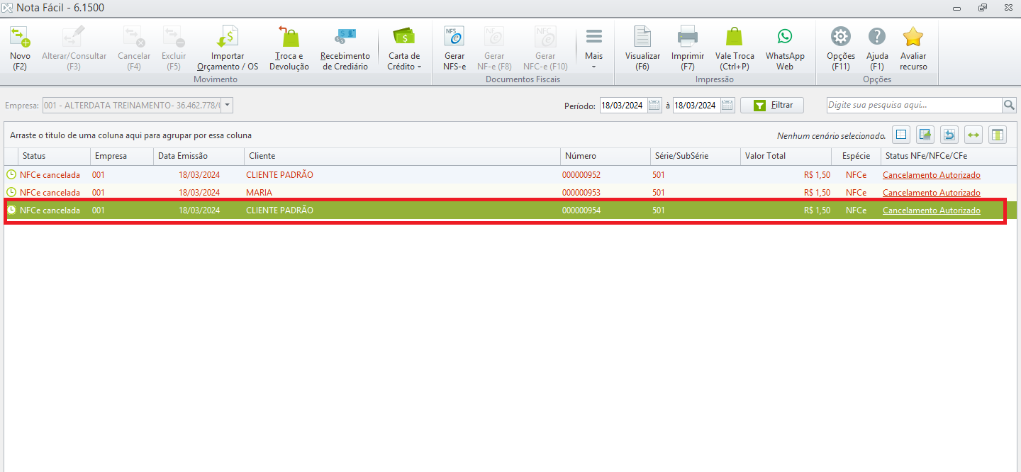
Task: Open the Cancelamento Autorizado link for 000000953
Action: [931, 192]
